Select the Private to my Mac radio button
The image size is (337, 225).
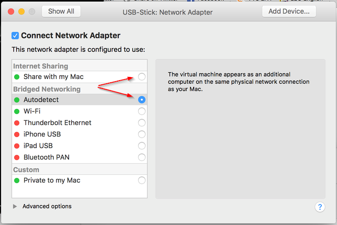tap(141, 181)
